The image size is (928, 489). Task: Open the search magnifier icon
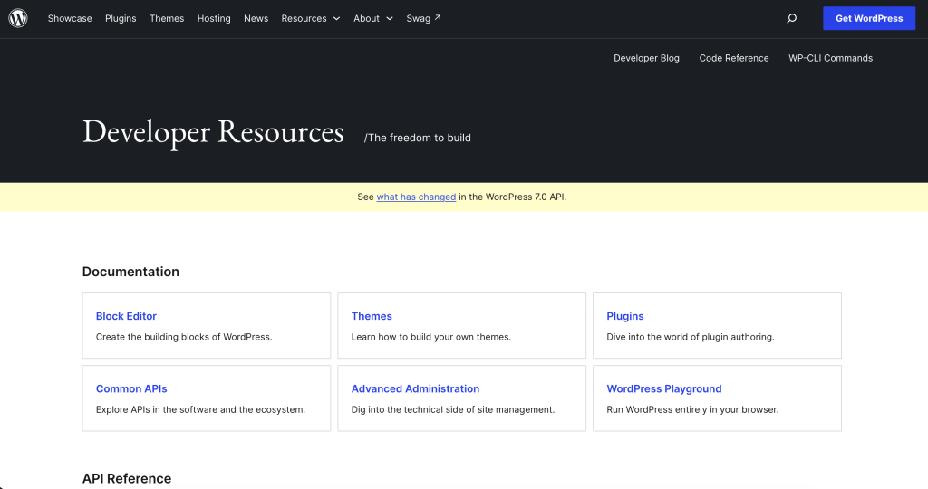[x=791, y=18]
